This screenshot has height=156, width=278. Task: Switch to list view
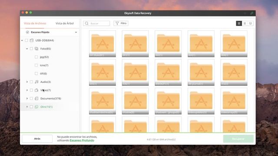[x=245, y=23]
